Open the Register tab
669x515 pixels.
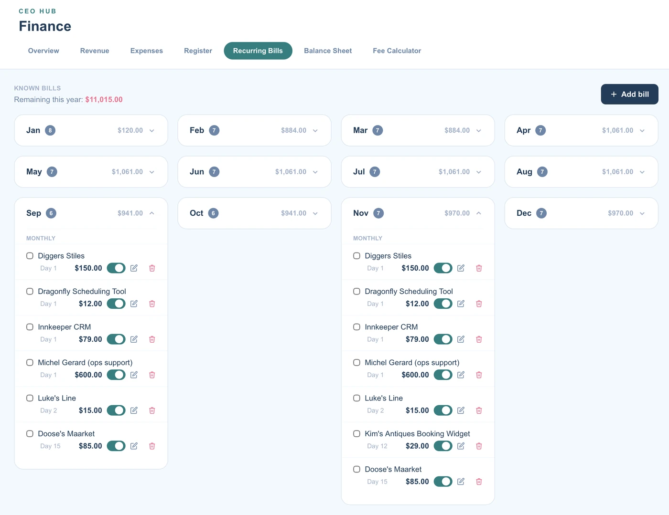(x=198, y=51)
